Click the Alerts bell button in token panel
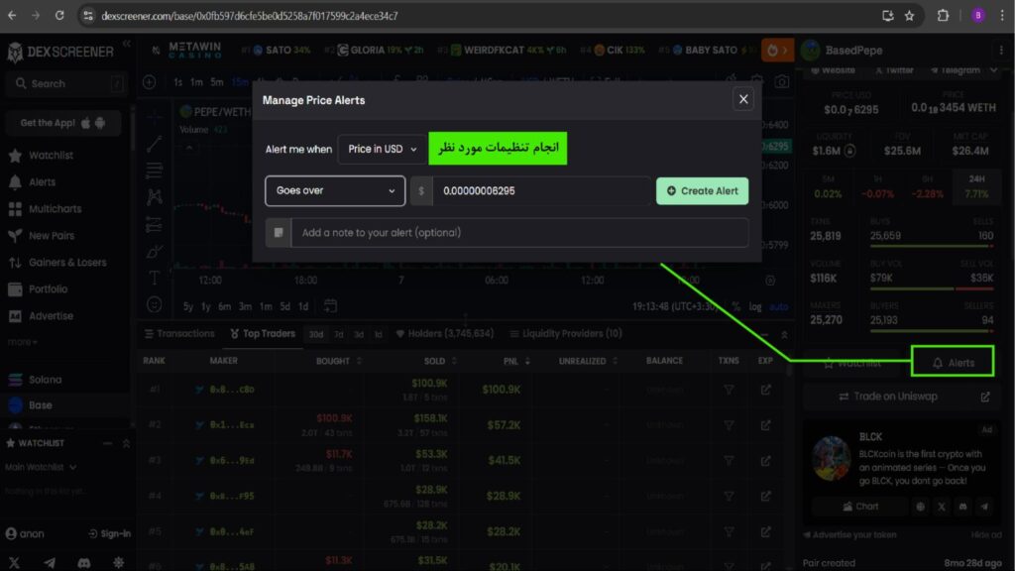Viewport: 1015px width, 571px height. 953,361
